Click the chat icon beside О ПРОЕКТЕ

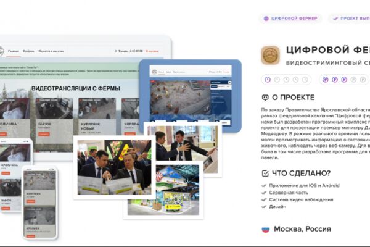[265, 98]
